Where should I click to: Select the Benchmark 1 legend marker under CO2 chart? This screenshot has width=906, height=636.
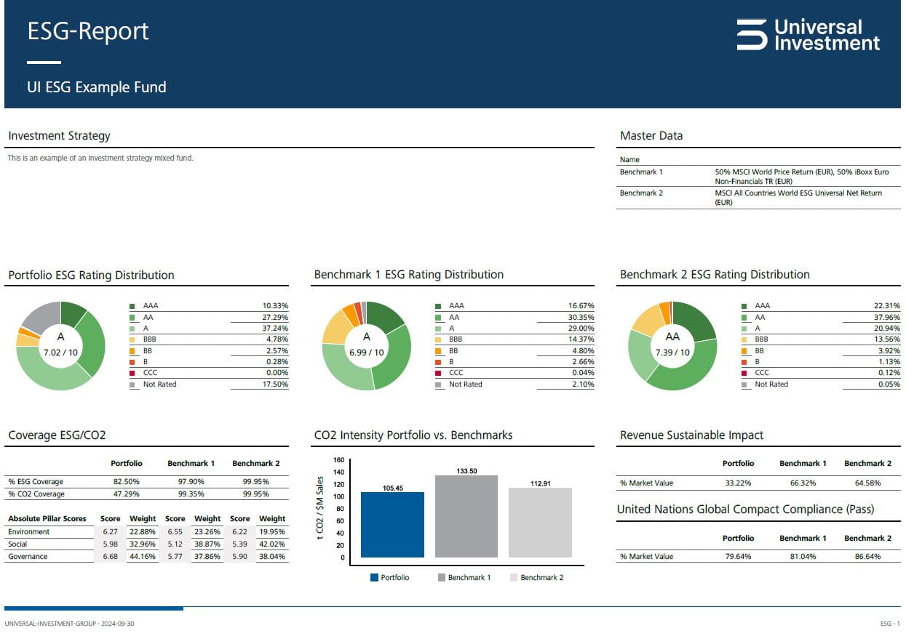(x=441, y=577)
